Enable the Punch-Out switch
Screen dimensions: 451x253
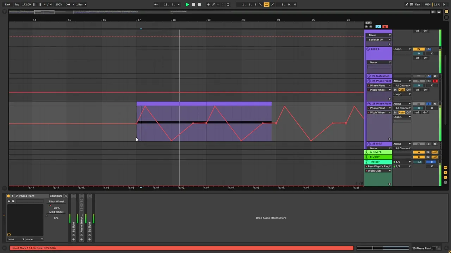pyautogui.click(x=272, y=5)
